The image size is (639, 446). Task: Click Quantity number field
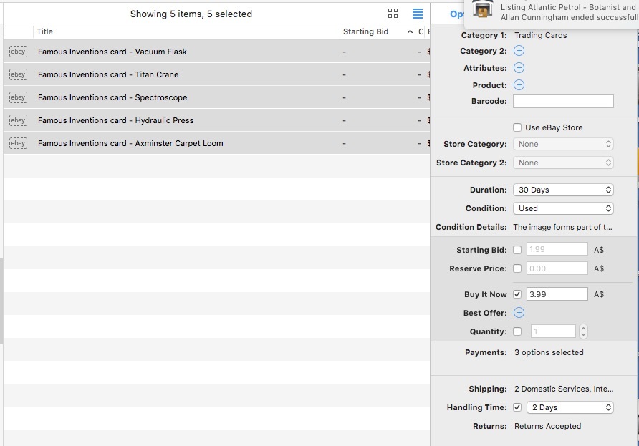click(553, 331)
